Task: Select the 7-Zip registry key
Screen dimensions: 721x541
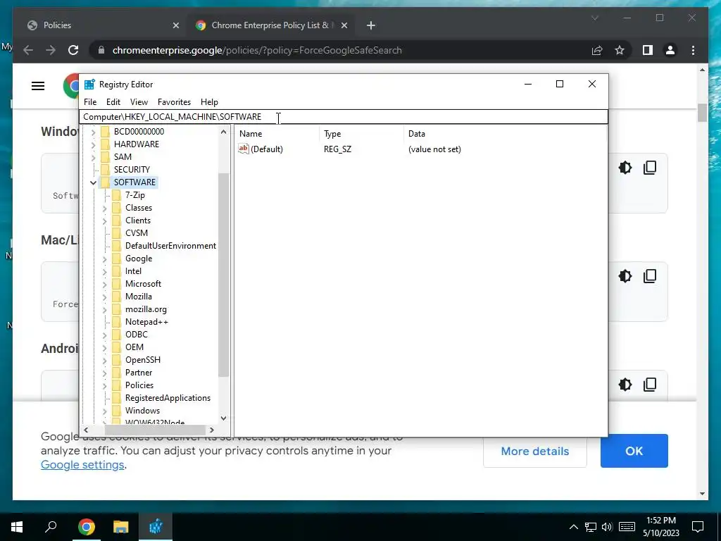Action: [134, 195]
